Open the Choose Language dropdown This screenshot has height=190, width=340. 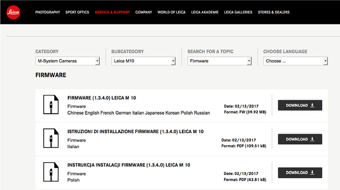[x=295, y=61]
